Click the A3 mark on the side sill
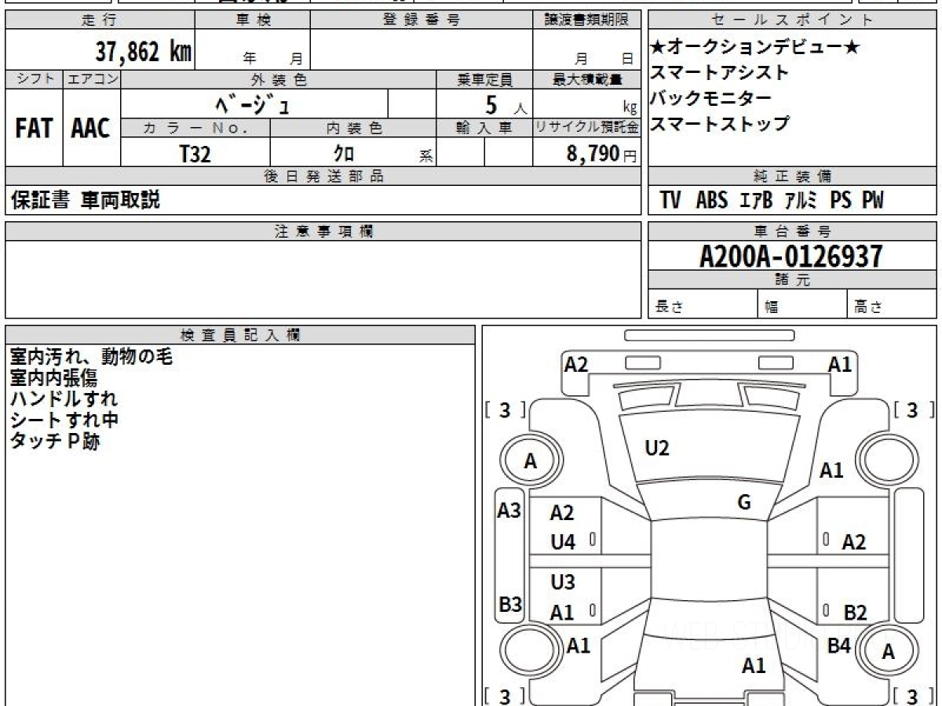This screenshot has height=706, width=942. click(509, 511)
